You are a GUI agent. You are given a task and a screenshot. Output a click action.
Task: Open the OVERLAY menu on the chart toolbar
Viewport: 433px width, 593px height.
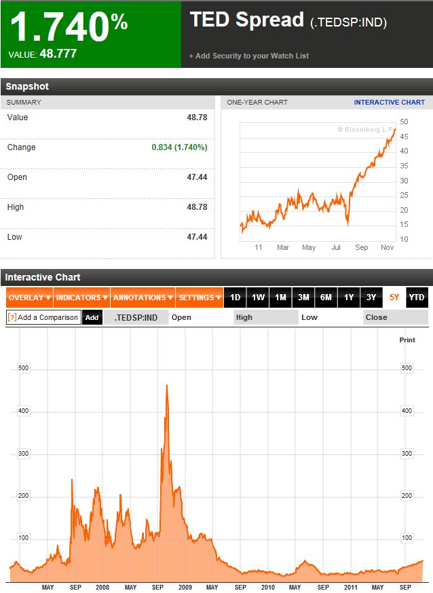[27, 298]
